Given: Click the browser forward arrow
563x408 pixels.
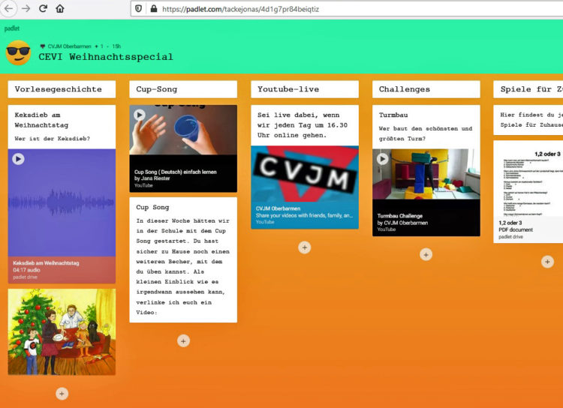Looking at the screenshot, I should (x=26, y=8).
